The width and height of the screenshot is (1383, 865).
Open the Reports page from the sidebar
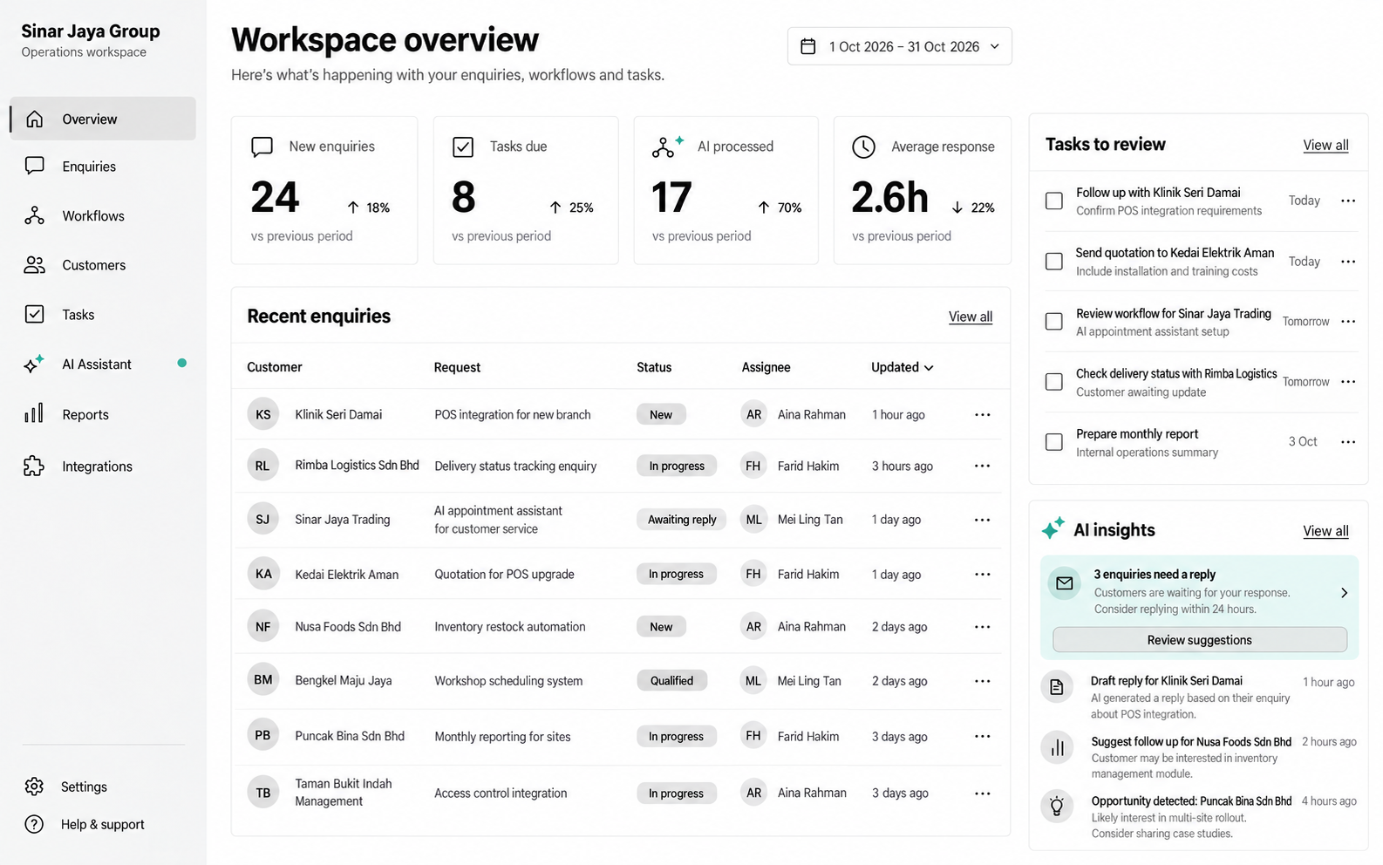point(103,415)
